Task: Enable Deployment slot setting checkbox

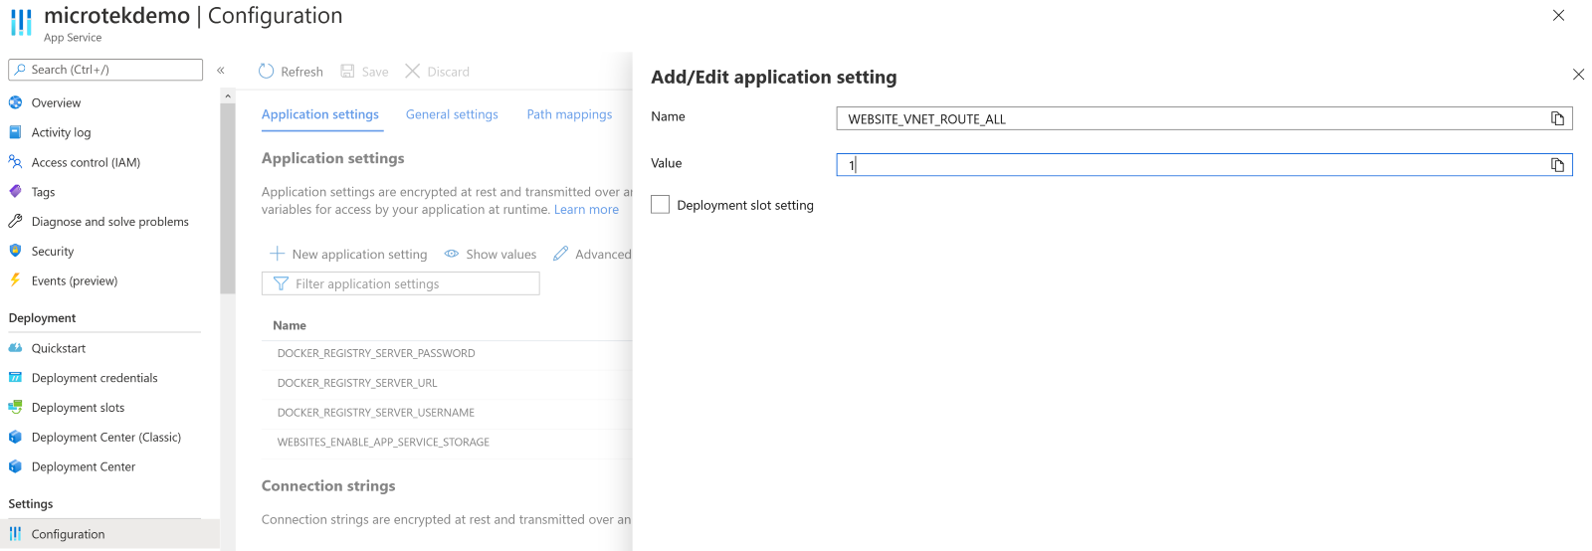Action: (660, 205)
